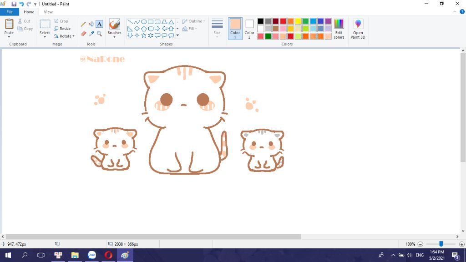
Task: Select the Eraser tool
Action: coord(83,34)
